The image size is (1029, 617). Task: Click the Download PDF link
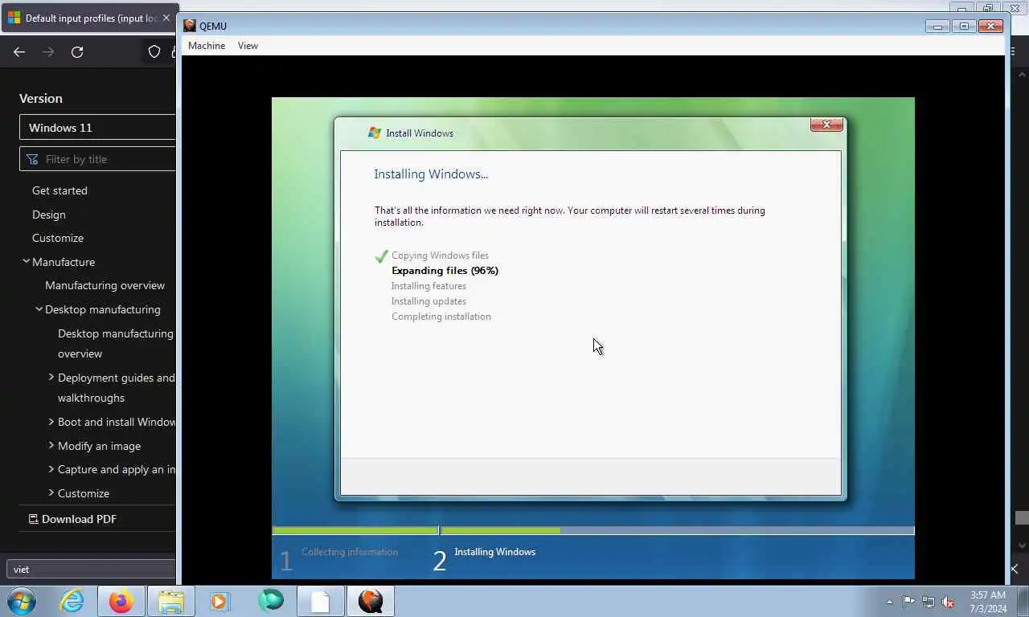coord(73,519)
